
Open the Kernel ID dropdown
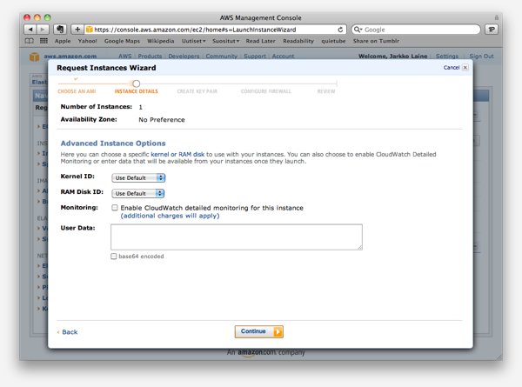pyautogui.click(x=138, y=177)
